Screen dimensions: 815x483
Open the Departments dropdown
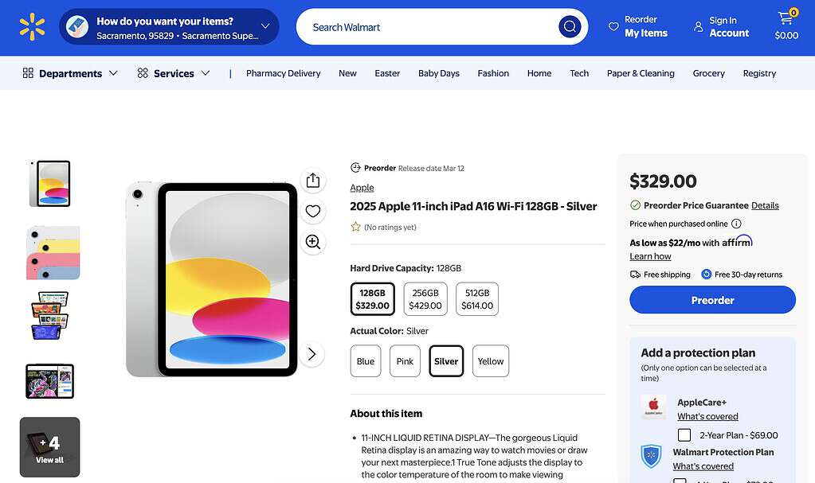(x=70, y=73)
